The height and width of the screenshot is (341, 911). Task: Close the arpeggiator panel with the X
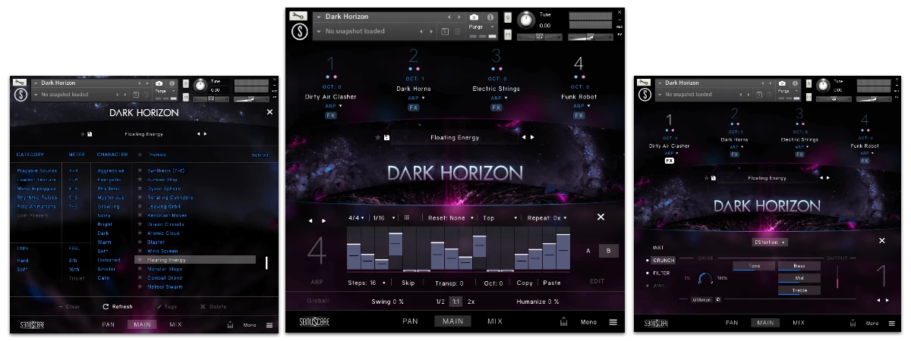[x=601, y=217]
